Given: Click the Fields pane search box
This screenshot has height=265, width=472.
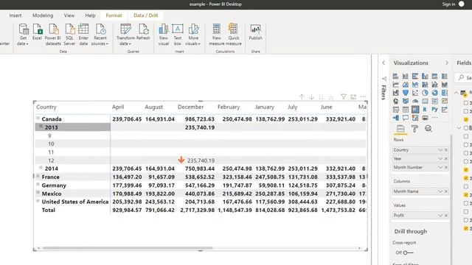Looking at the screenshot, I should [464, 78].
